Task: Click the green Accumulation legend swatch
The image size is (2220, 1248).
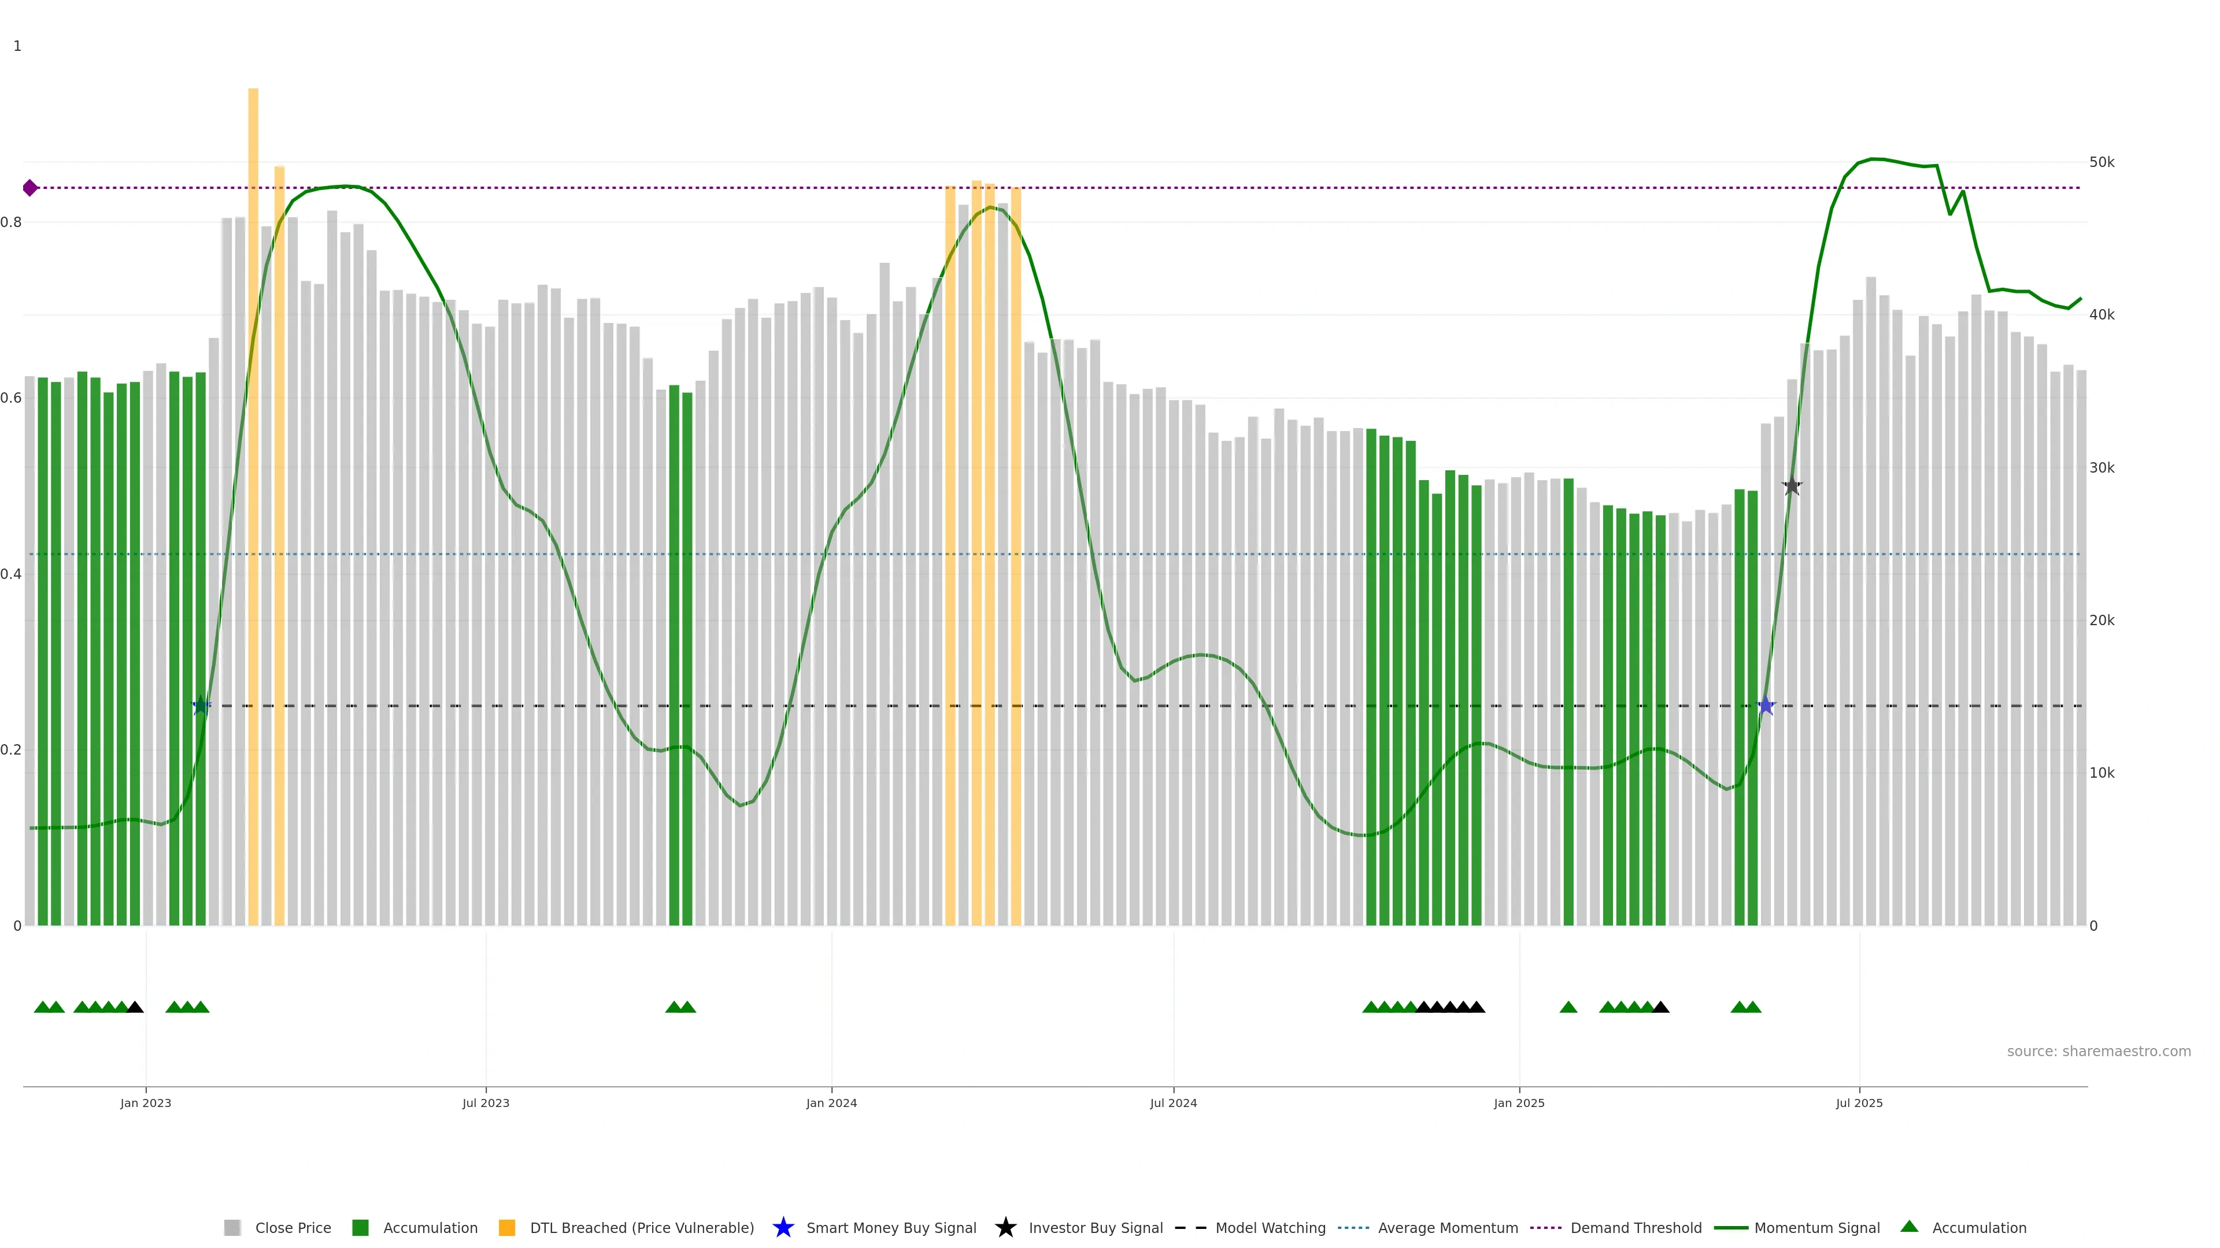Action: pos(360,1227)
